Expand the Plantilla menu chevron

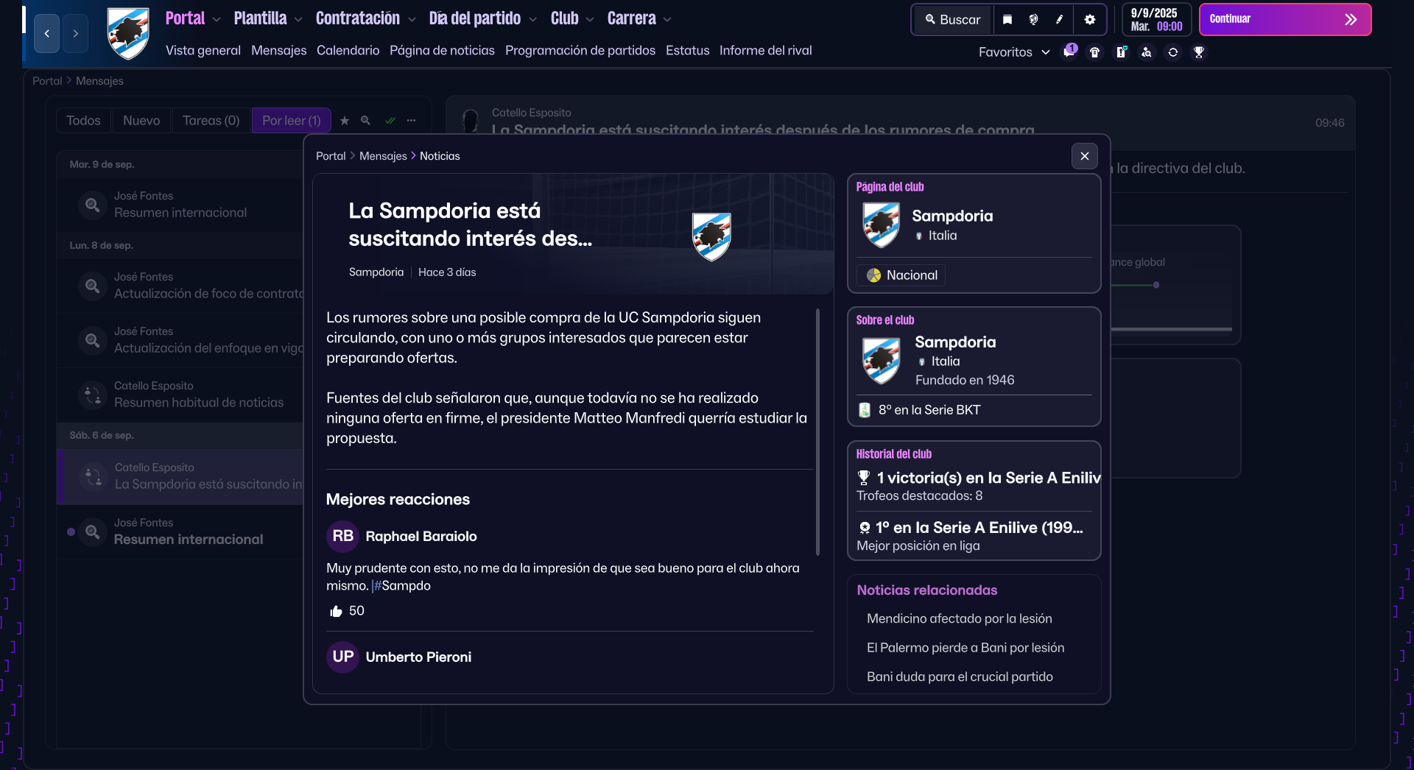298,20
